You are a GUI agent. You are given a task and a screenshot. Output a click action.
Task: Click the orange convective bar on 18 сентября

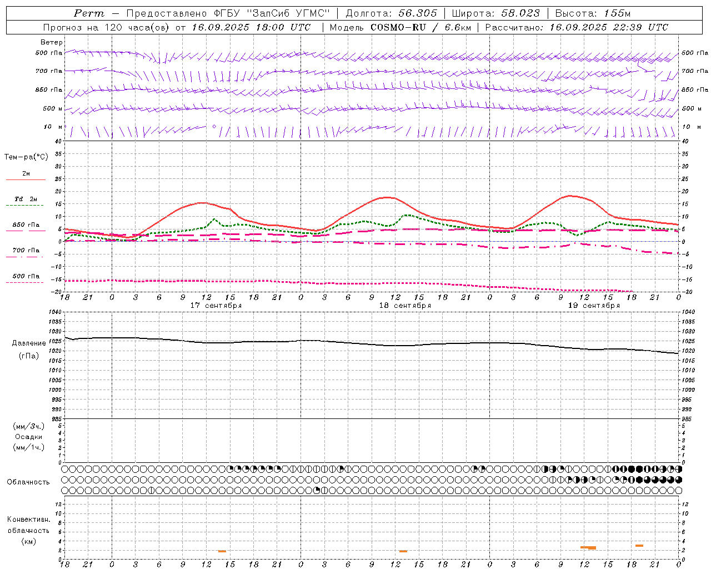(403, 551)
